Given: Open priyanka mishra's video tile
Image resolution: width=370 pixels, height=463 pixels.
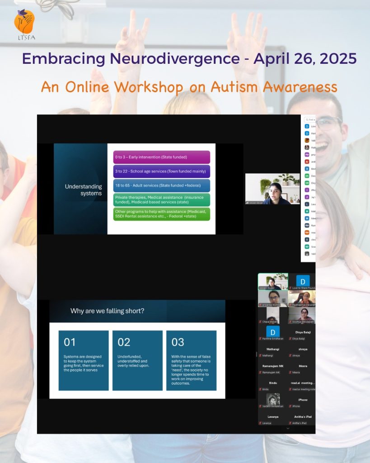Looking at the screenshot, I should click(x=273, y=298).
